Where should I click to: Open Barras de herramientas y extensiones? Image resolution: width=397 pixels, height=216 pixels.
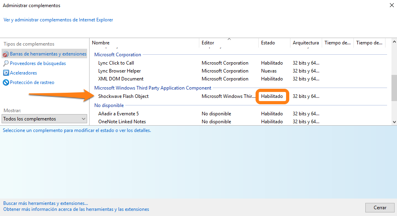(48, 54)
